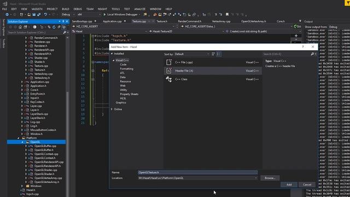
Task: Select the C++ Class template
Action: pos(213,79)
